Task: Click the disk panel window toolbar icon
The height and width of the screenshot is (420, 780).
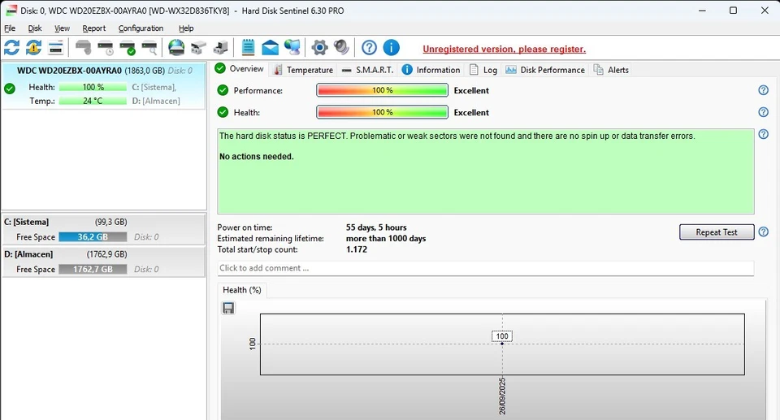Action: [56, 48]
